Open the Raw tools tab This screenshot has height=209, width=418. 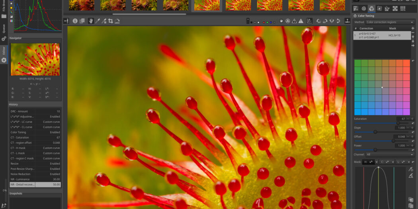point(395,8)
